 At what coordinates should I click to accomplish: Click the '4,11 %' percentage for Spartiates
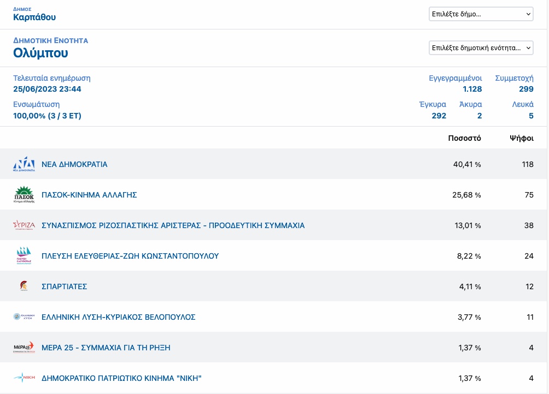[x=470, y=286]
